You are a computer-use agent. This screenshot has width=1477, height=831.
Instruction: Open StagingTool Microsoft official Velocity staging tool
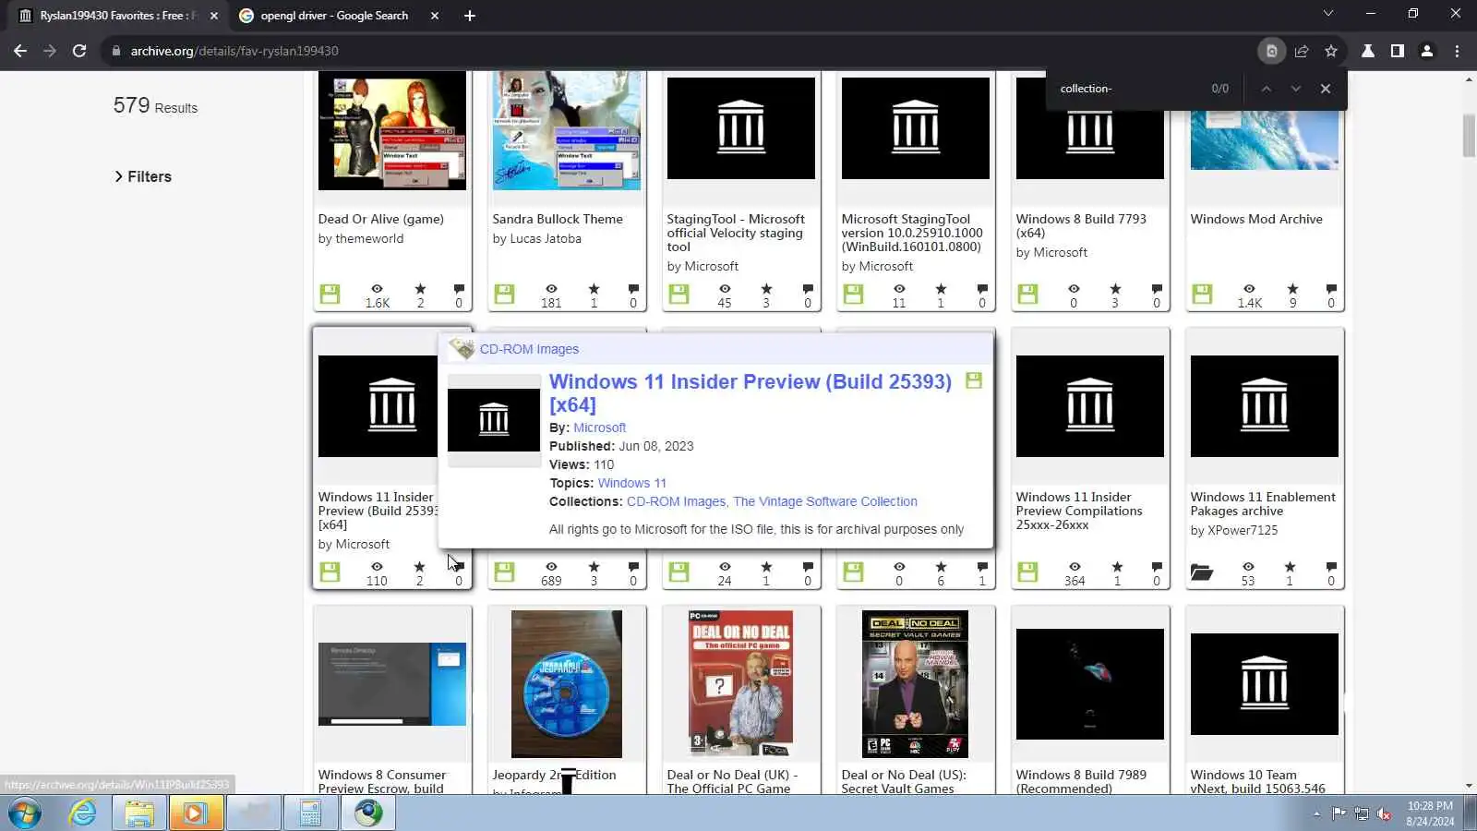[x=736, y=233]
